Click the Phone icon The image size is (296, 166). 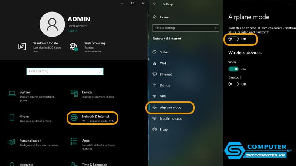point(12,117)
